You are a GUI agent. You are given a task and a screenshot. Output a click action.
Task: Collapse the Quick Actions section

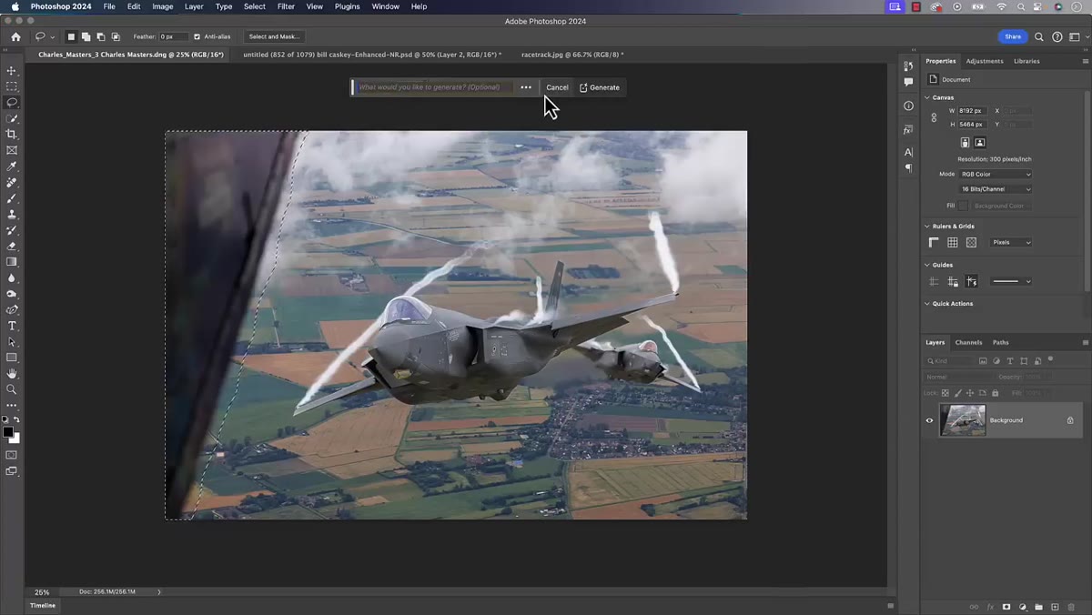pos(927,304)
